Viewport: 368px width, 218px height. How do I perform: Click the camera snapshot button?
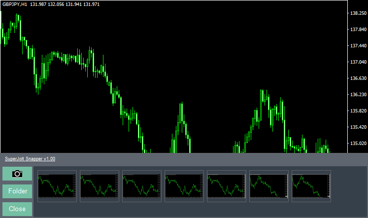pos(17,174)
